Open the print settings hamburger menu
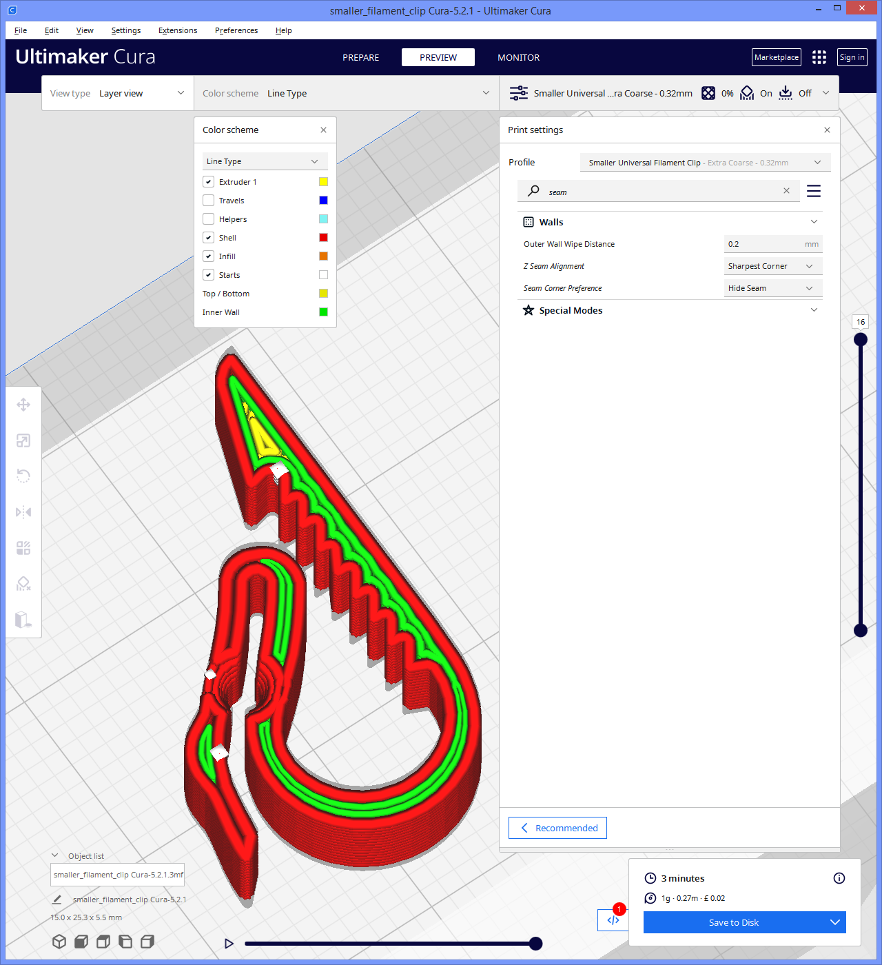Viewport: 882px width, 965px height. [x=814, y=191]
